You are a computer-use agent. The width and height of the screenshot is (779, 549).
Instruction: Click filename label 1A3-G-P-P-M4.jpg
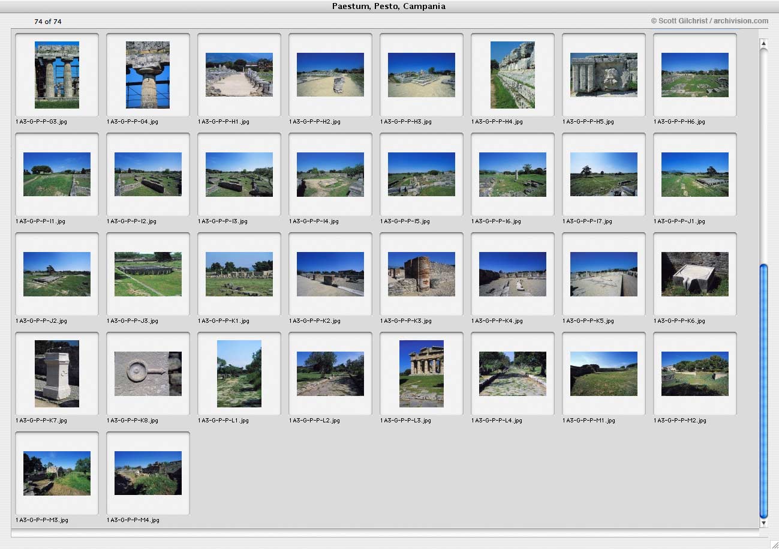[x=133, y=520]
